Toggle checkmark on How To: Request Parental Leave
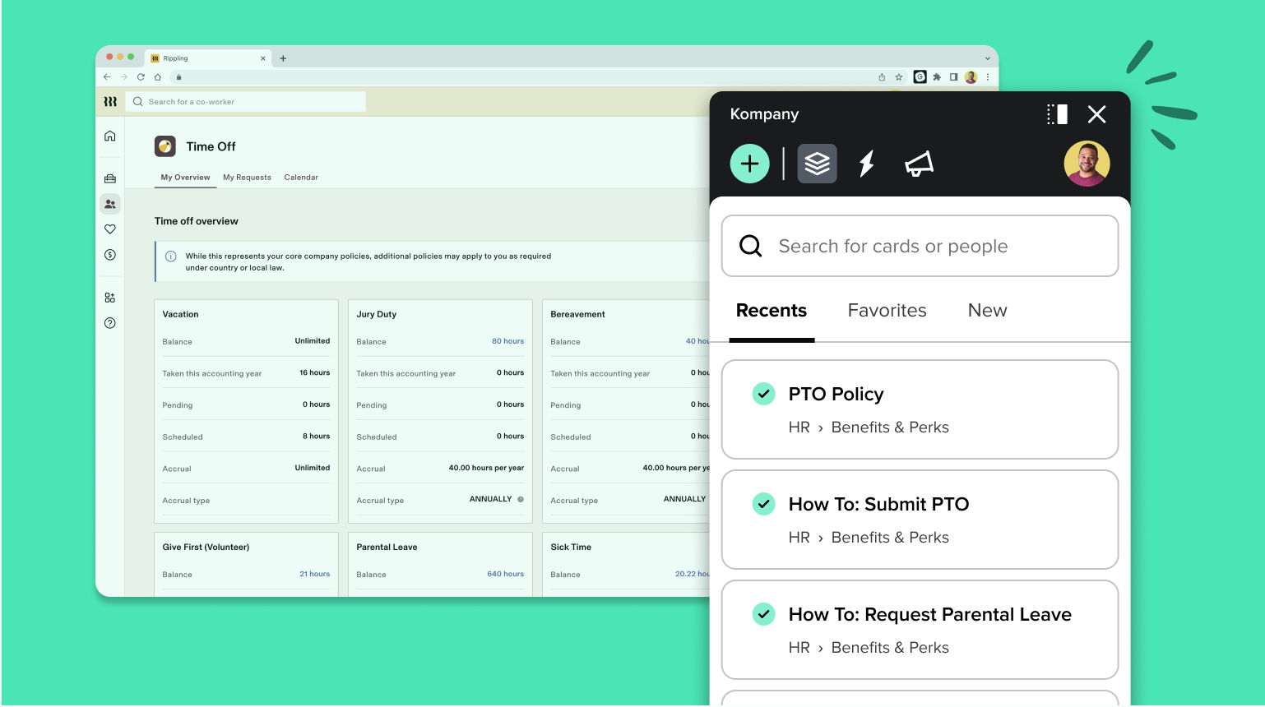1265x707 pixels. coord(763,614)
